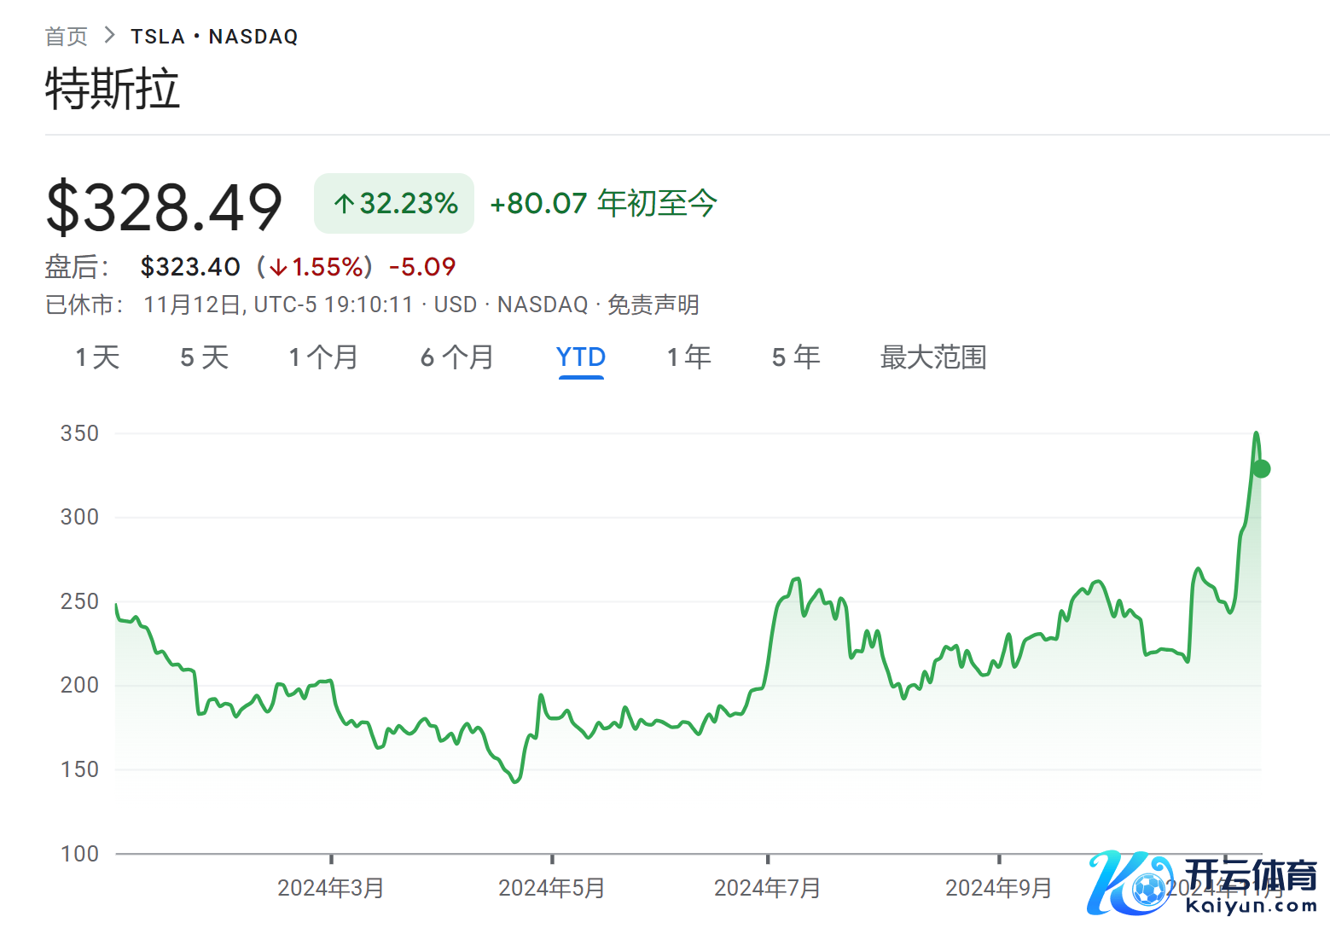Click the 开云体育 watermark text
1330x934 pixels.
(x=1252, y=876)
